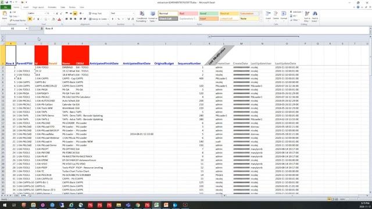Viewport: 372px width, 209px height.
Task: Toggle Align Text Left
Action: [66, 19]
